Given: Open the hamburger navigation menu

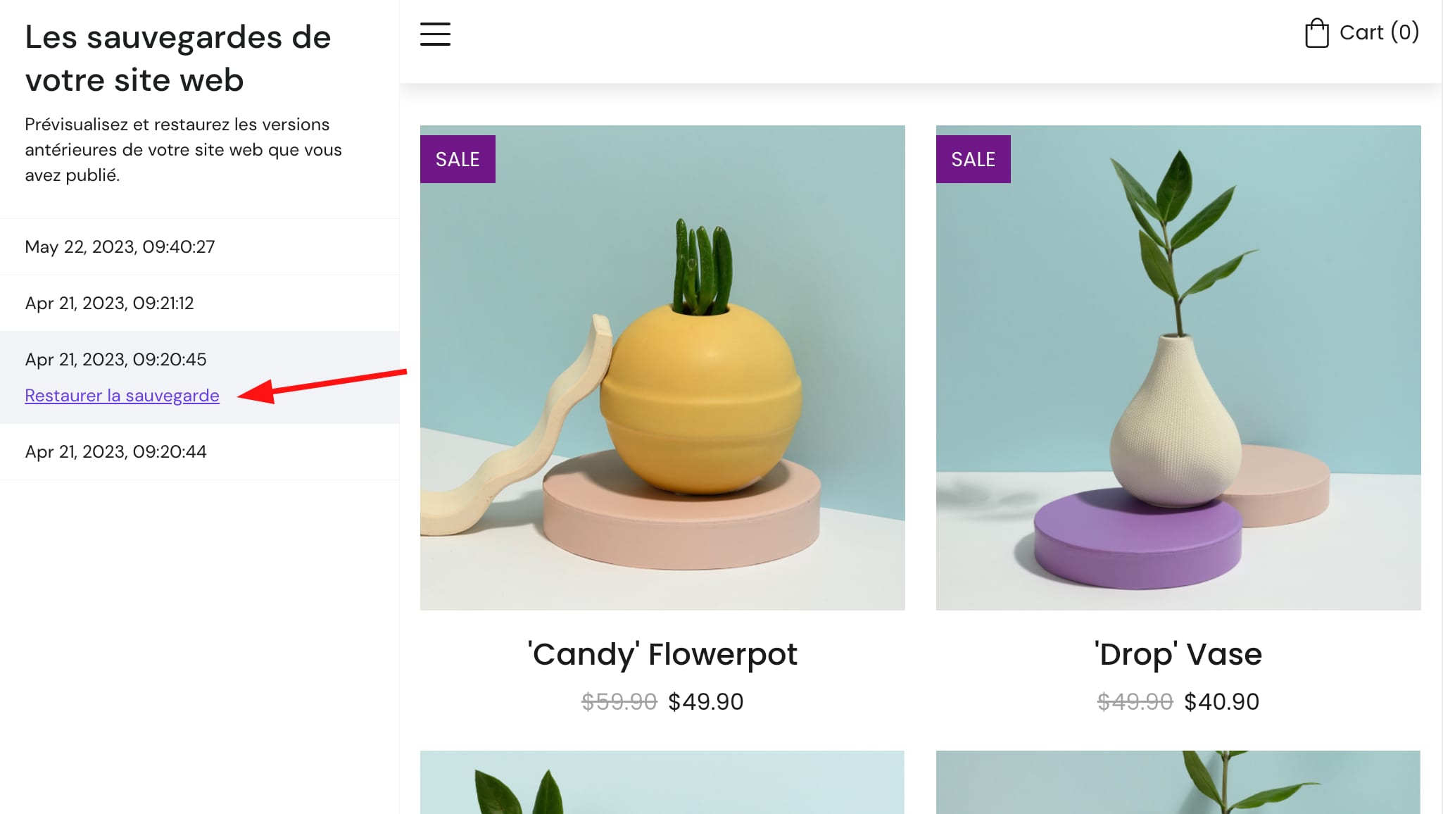Looking at the screenshot, I should pyautogui.click(x=434, y=34).
